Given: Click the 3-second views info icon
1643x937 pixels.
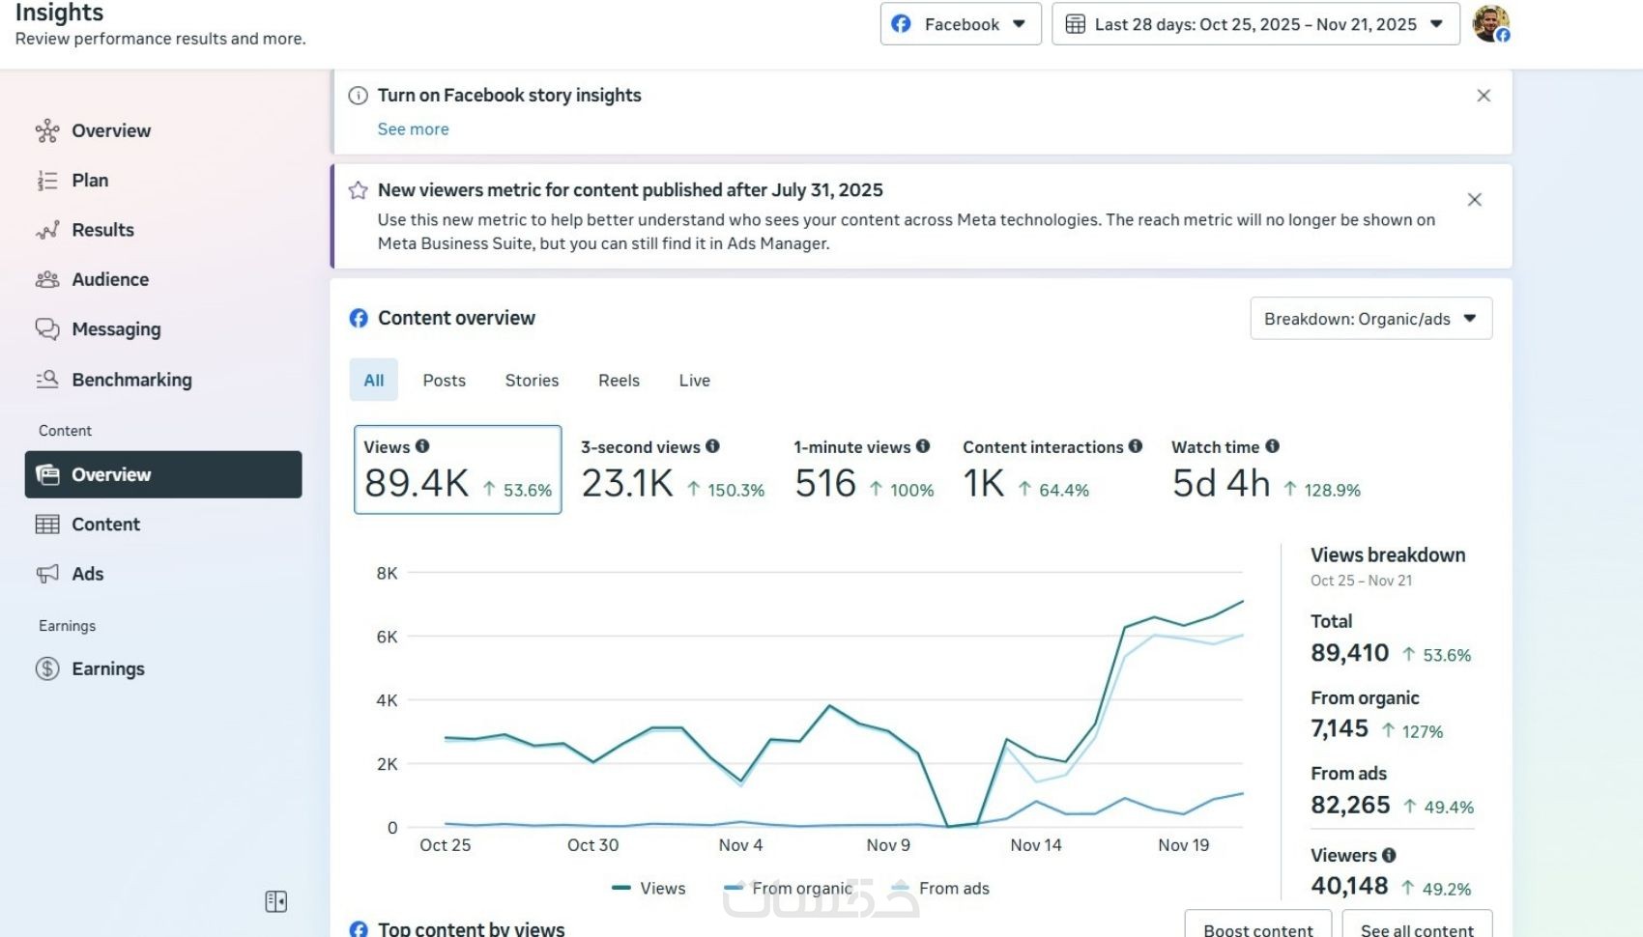Looking at the screenshot, I should click(x=712, y=446).
